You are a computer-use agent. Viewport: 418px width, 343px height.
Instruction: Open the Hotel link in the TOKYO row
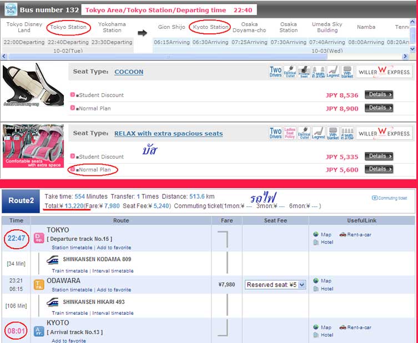pos(327,242)
